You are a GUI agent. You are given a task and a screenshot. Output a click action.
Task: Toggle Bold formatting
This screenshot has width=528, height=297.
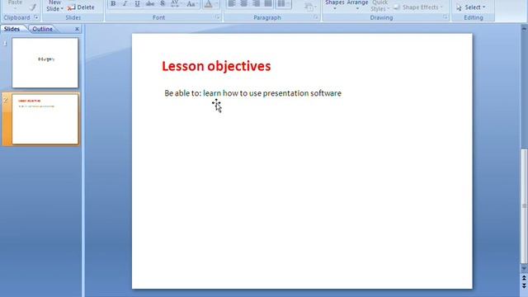[113, 3]
